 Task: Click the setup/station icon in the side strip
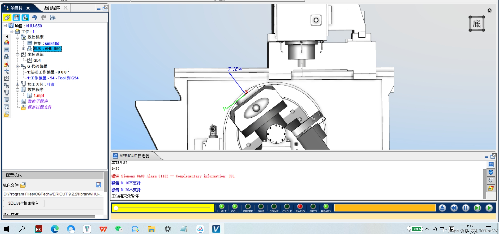(x=7, y=43)
